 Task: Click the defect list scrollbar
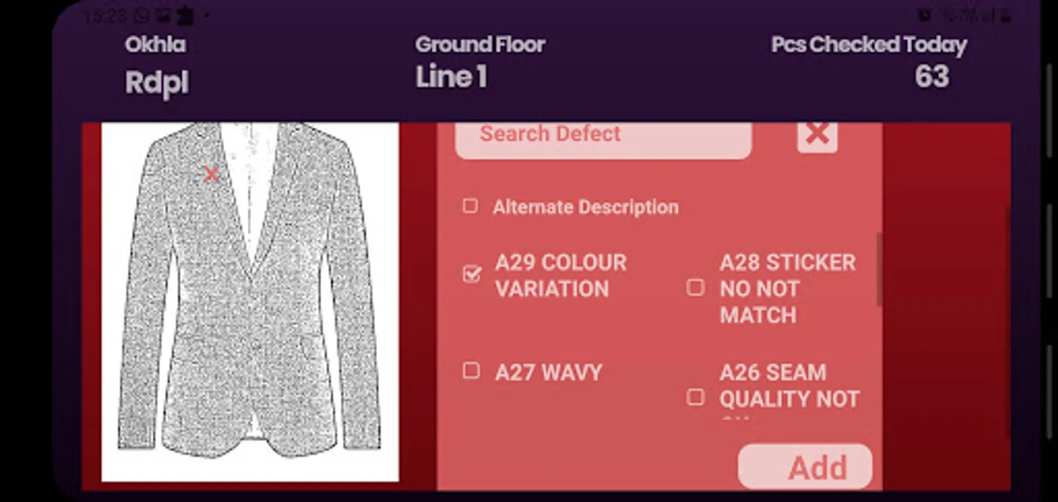pos(878,269)
